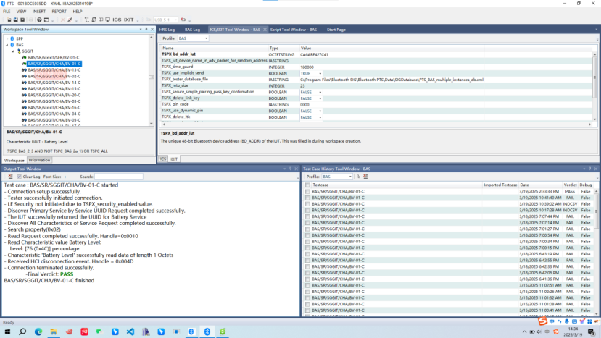The width and height of the screenshot is (601, 338).
Task: Open the INSERT menu
Action: [x=38, y=12]
